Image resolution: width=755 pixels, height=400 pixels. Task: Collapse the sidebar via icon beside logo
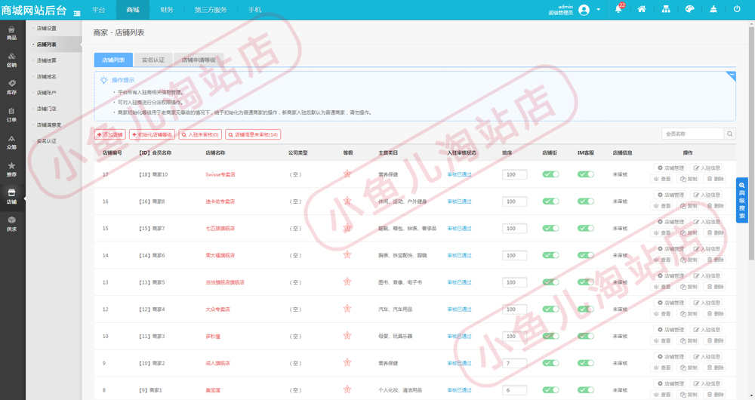pyautogui.click(x=77, y=13)
